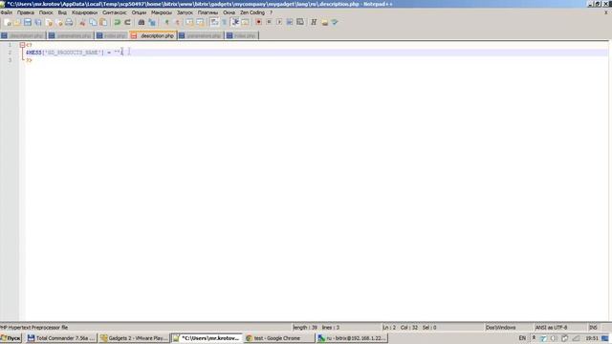Click the Redo toolbar icon
612x344 pixels.
point(127,23)
